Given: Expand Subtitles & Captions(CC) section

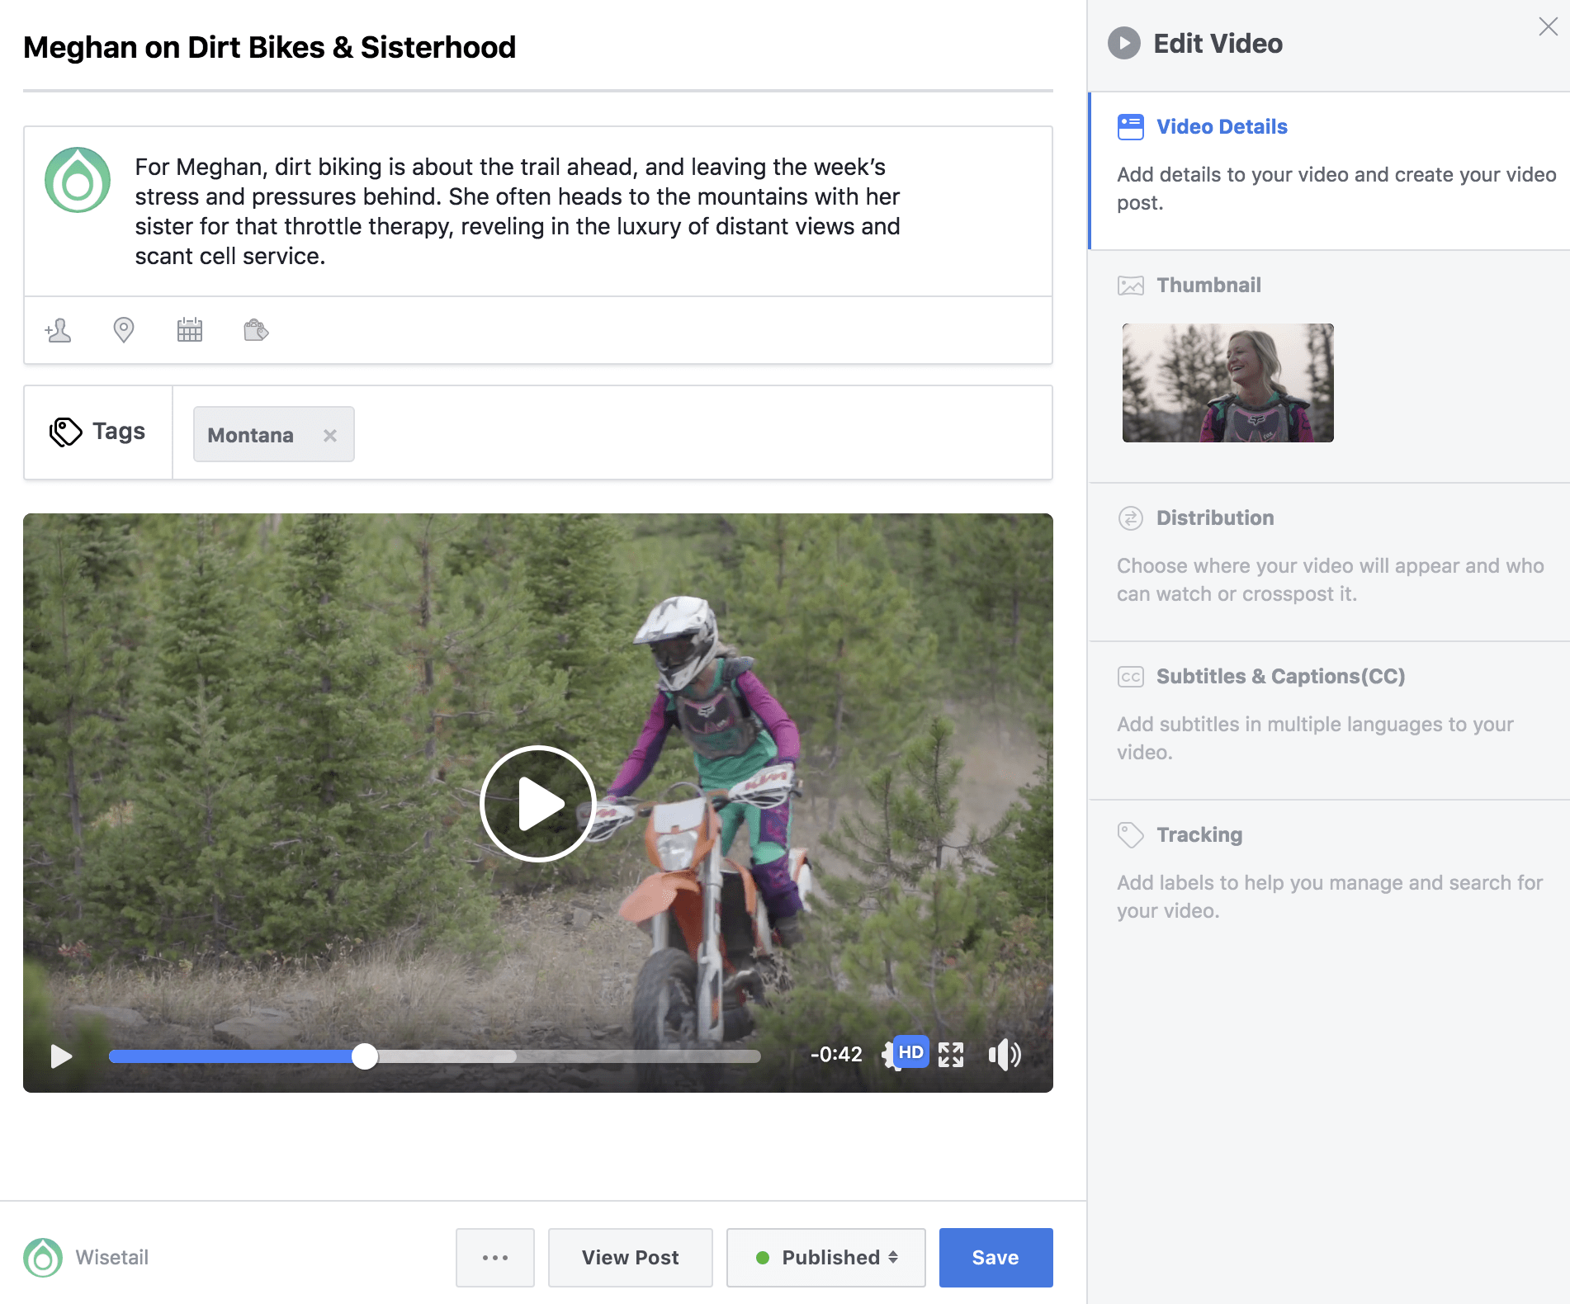Looking at the screenshot, I should 1279,677.
